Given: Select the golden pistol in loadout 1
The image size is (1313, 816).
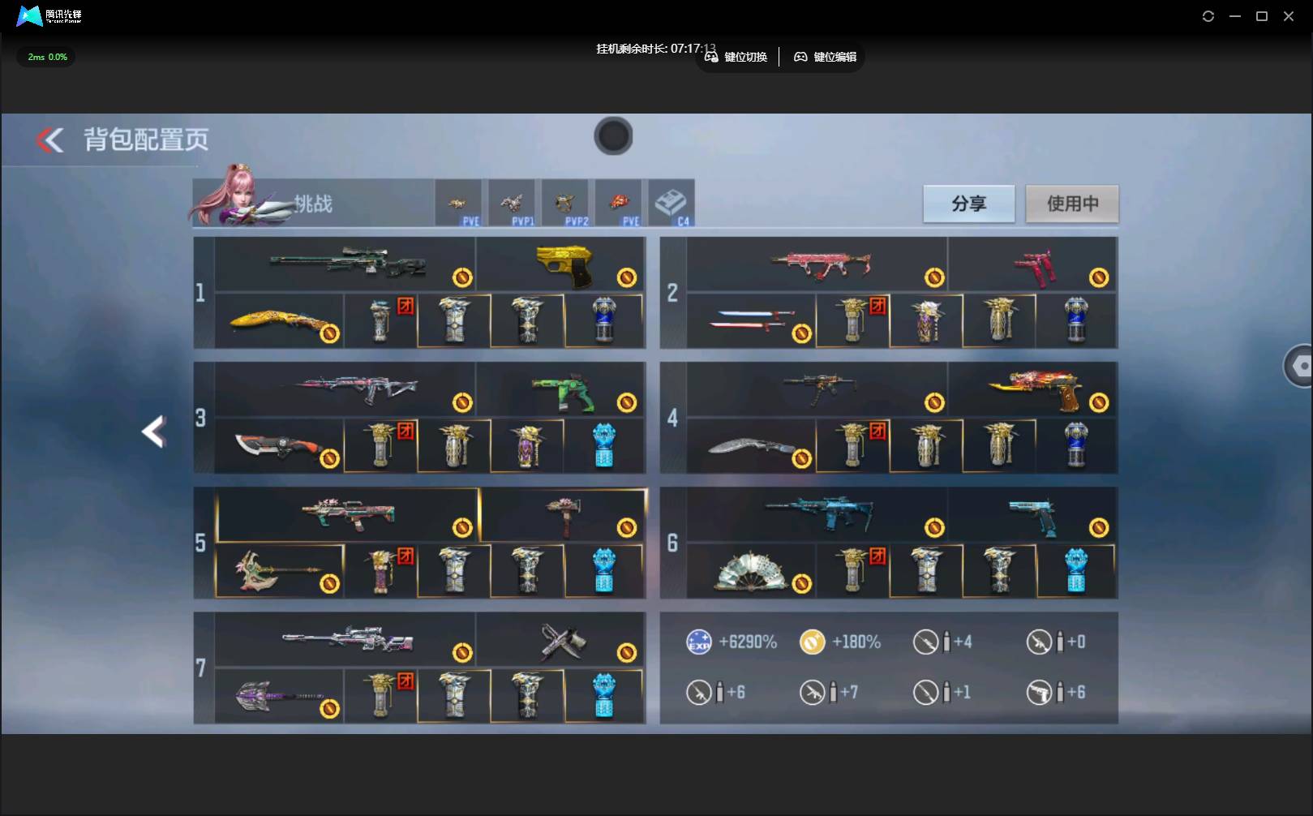Looking at the screenshot, I should click(564, 264).
